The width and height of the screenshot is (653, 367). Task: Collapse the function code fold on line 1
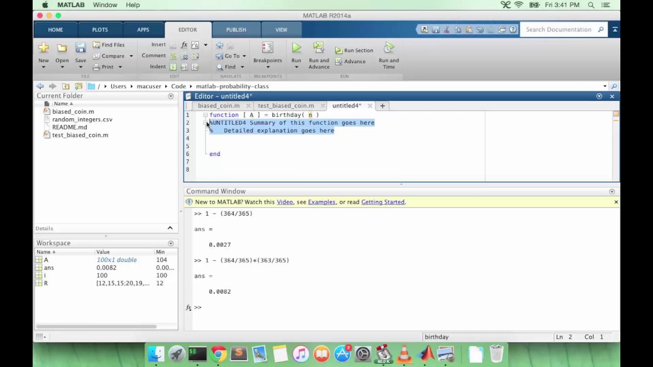pyautogui.click(x=205, y=115)
